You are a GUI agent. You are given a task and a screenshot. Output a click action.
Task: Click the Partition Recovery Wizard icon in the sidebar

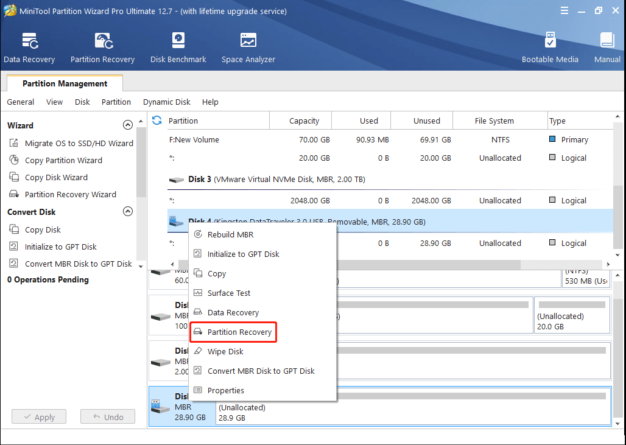pos(14,194)
